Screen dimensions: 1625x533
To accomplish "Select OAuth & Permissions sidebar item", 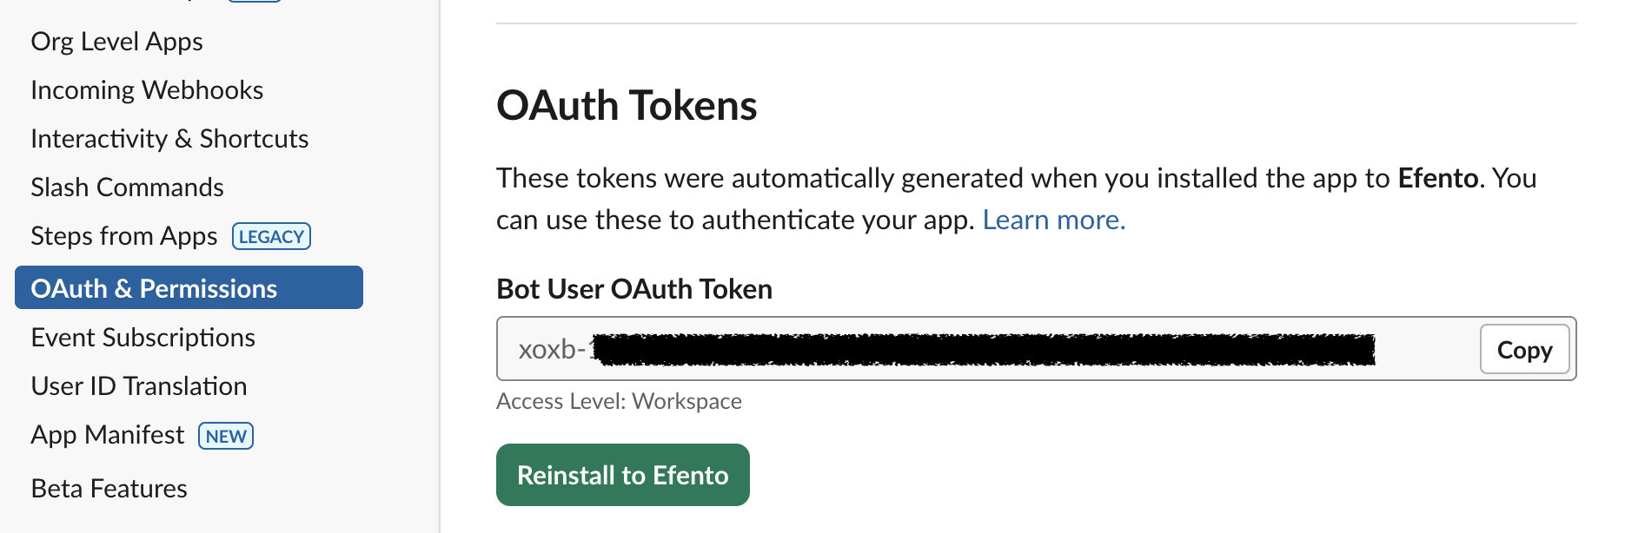I will 189,288.
